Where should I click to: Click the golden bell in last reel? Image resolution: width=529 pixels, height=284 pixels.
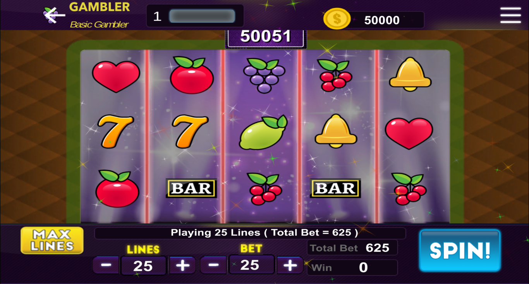point(410,74)
